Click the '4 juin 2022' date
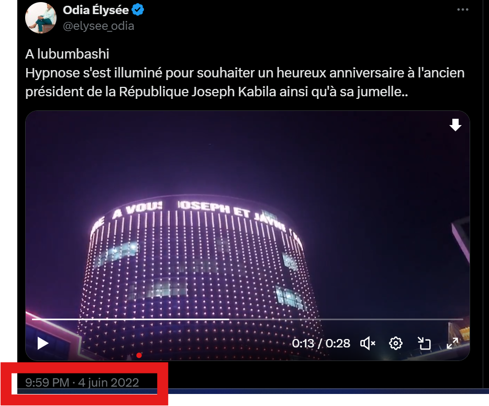489x406 pixels. (x=108, y=382)
